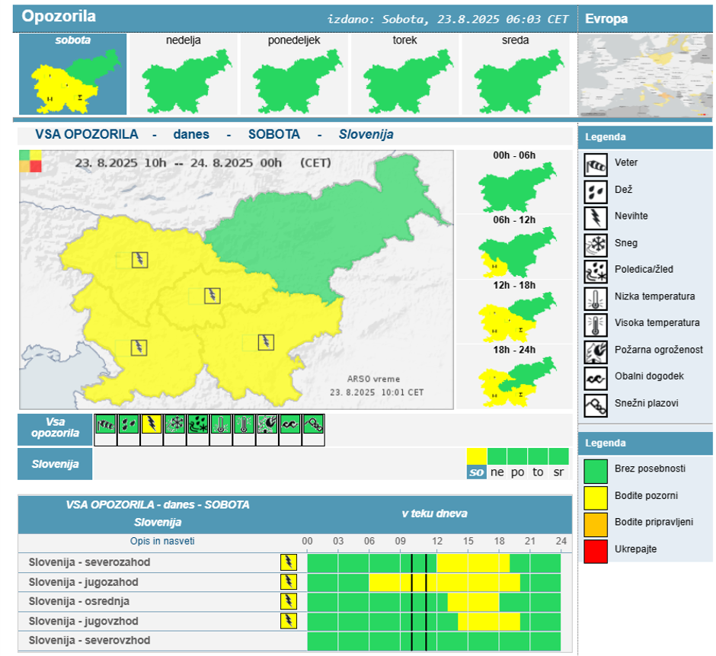Switch to the ponedeljek day tab
This screenshot has height=656, width=716.
pos(294,75)
